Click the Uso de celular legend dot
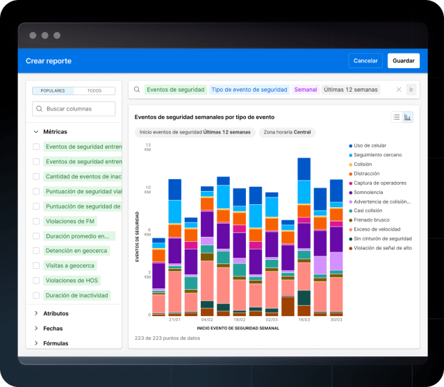This screenshot has height=387, width=444. [x=350, y=145]
